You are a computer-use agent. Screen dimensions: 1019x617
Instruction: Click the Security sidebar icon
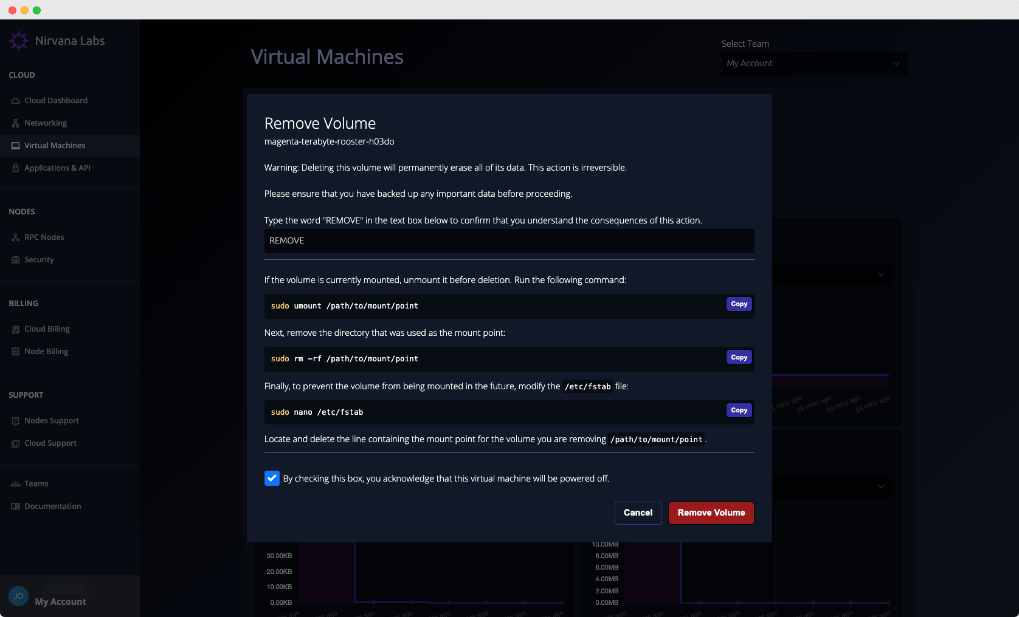(x=16, y=260)
